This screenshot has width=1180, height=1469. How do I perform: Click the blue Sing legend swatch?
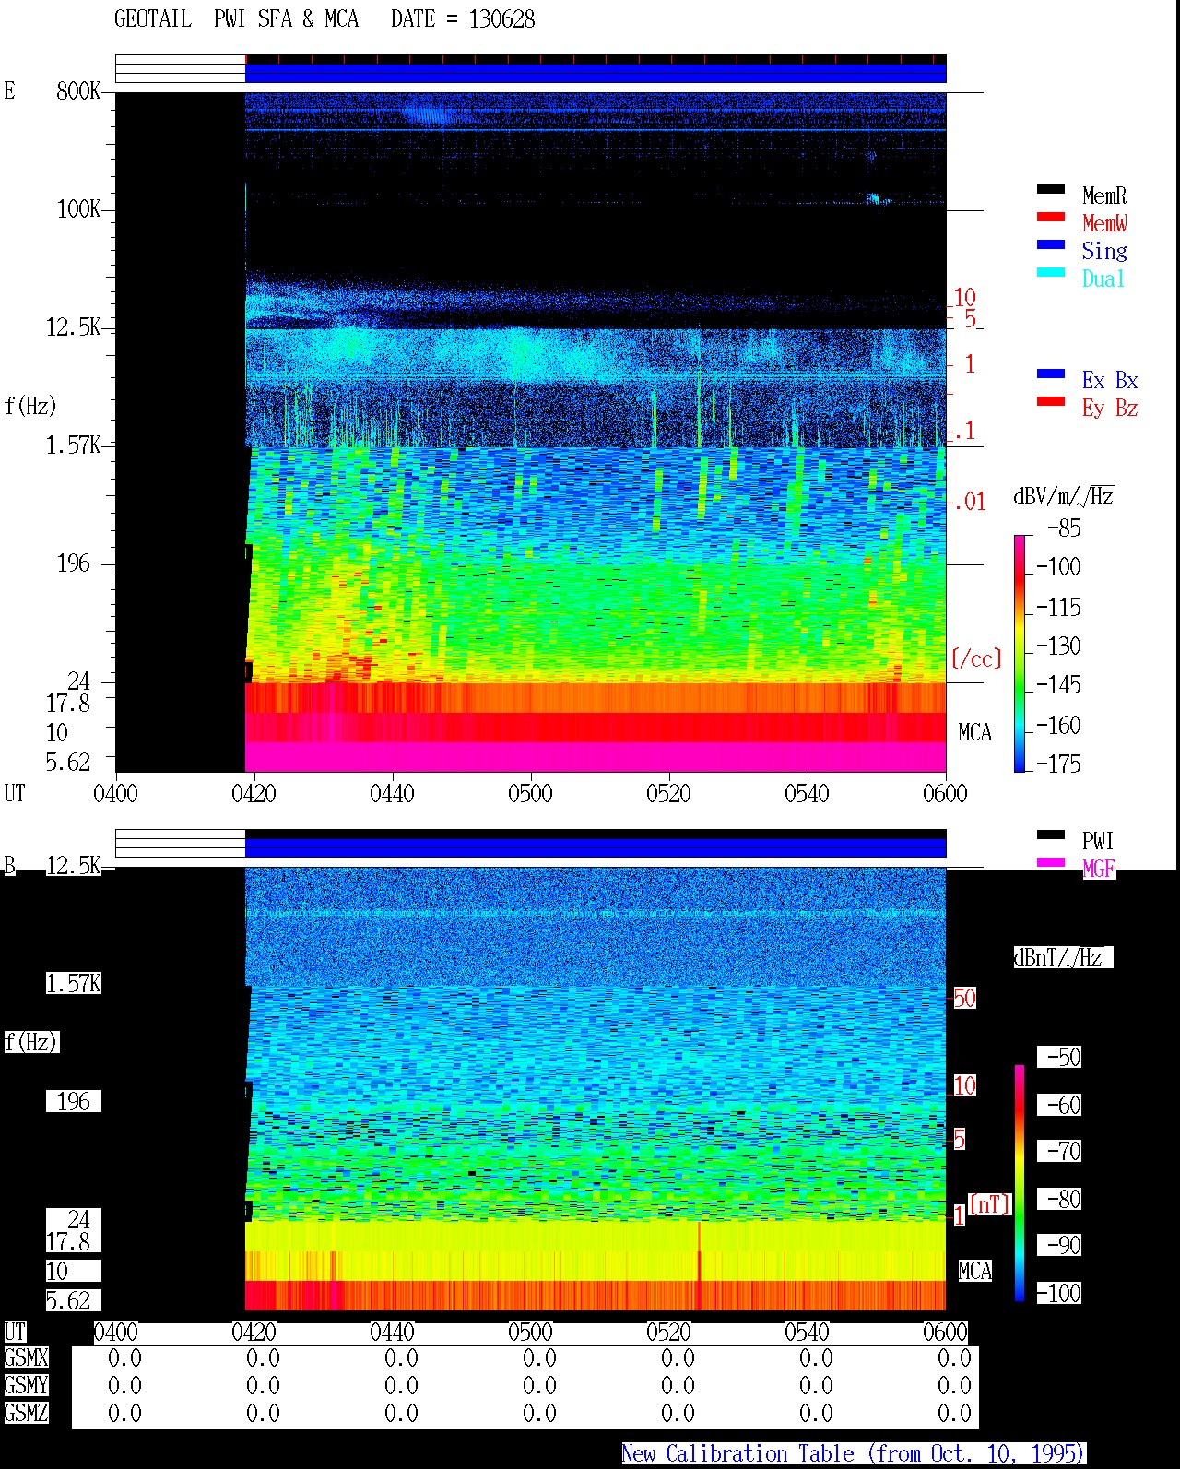tap(1051, 245)
